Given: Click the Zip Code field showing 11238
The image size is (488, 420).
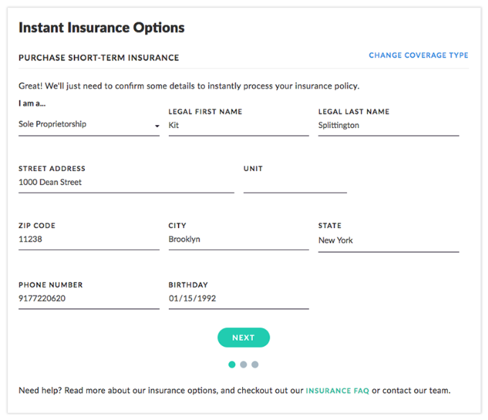Looking at the screenshot, I should (88, 239).
